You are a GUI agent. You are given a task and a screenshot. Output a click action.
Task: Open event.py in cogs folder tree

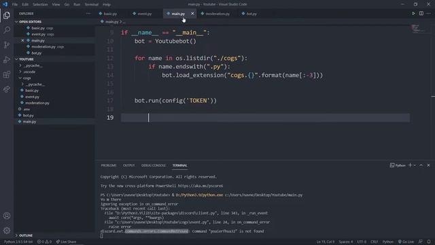pos(32,97)
